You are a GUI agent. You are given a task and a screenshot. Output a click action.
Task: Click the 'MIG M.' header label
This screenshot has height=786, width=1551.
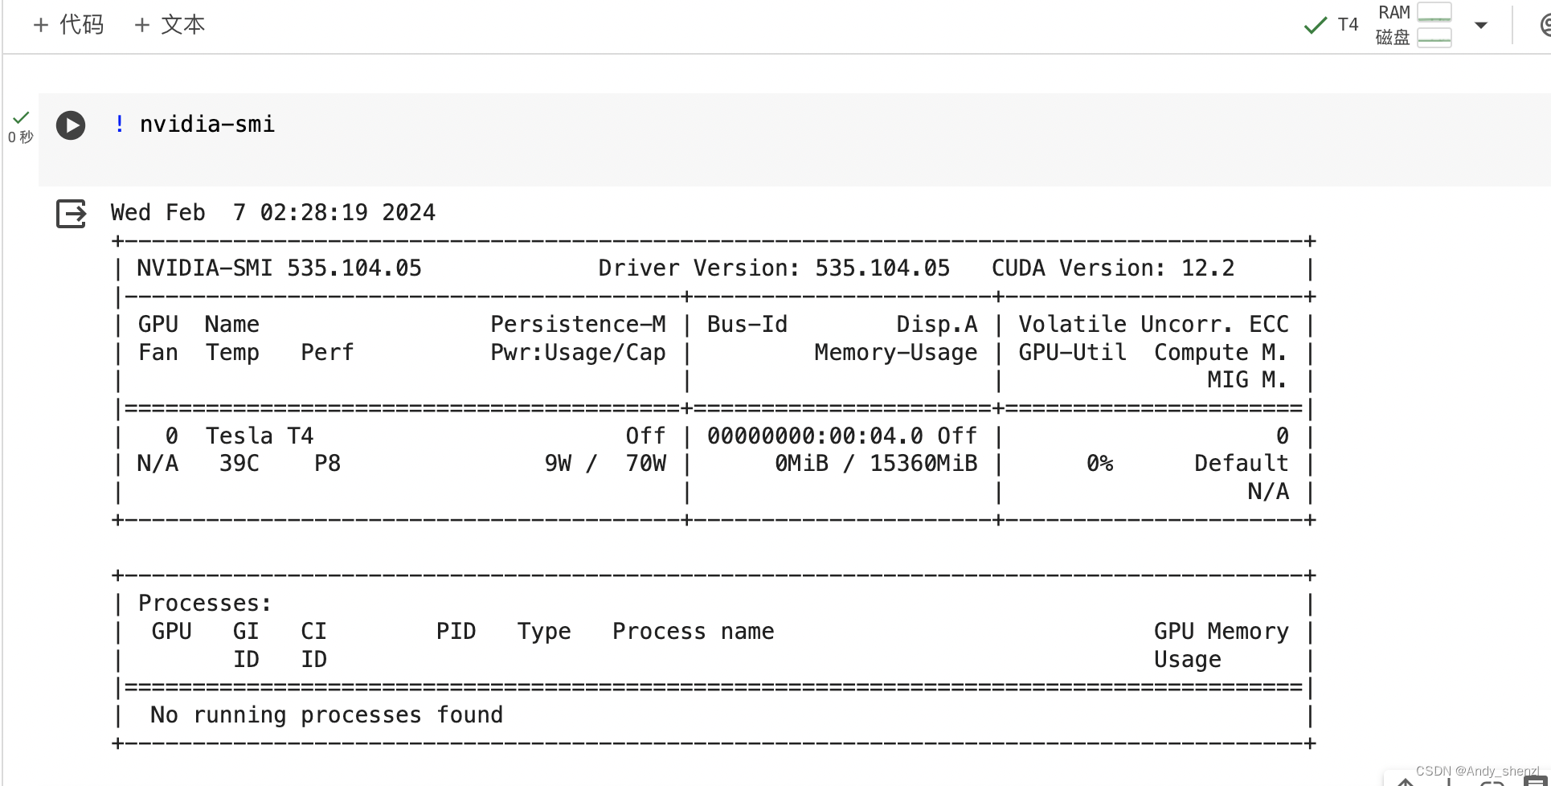point(1247,379)
